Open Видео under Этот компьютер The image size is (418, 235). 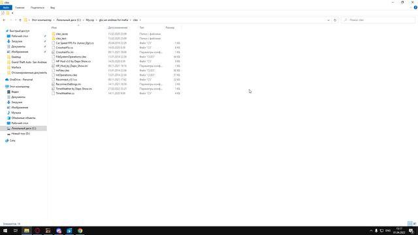(x=15, y=92)
